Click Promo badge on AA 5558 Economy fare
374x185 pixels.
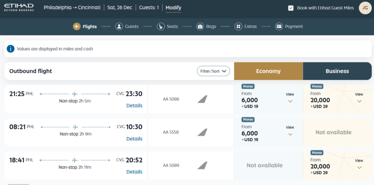tap(248, 119)
